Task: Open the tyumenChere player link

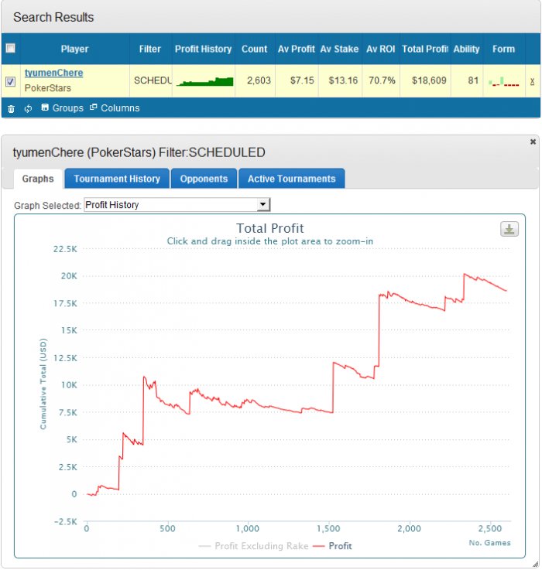Action: pos(54,73)
